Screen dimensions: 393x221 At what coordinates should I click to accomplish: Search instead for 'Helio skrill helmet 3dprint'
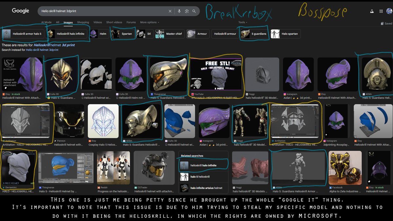pos(42,50)
